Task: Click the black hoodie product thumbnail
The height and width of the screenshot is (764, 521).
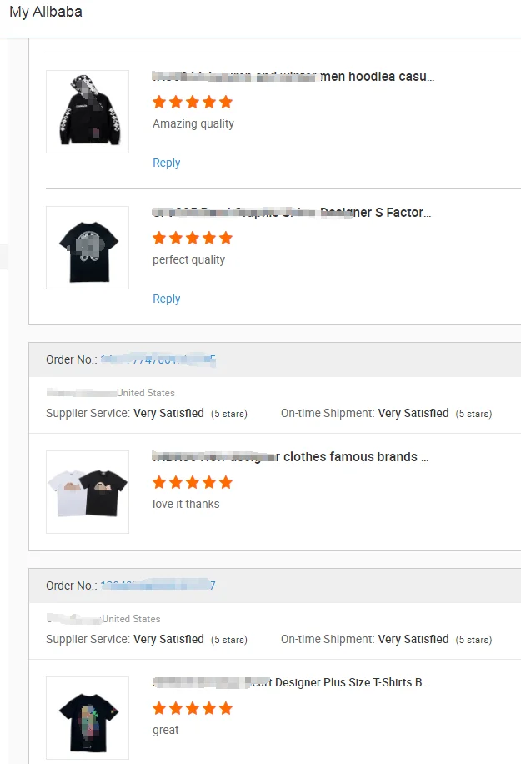Action: (88, 112)
